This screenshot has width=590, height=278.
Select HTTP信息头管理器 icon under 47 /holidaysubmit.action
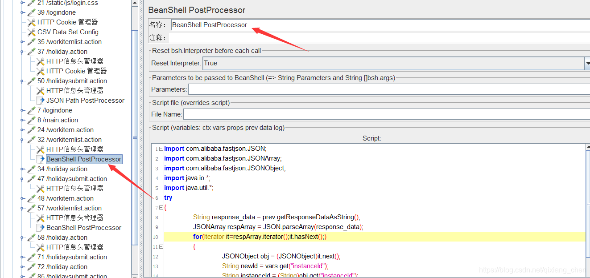(40, 189)
